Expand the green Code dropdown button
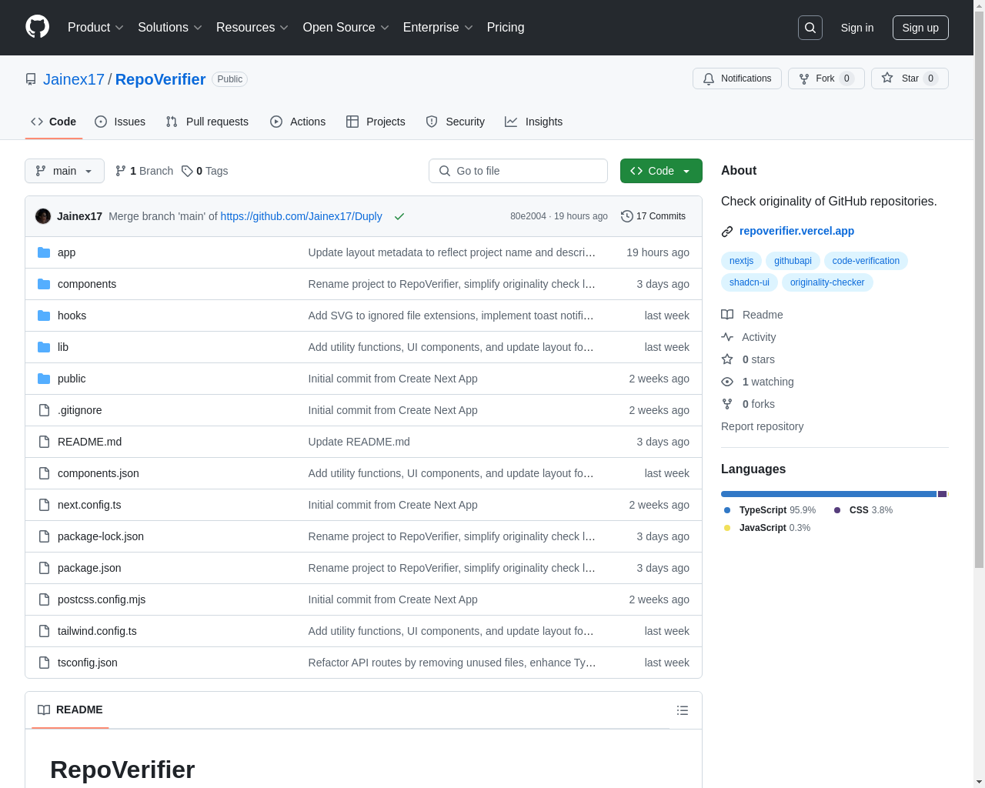 click(x=661, y=171)
